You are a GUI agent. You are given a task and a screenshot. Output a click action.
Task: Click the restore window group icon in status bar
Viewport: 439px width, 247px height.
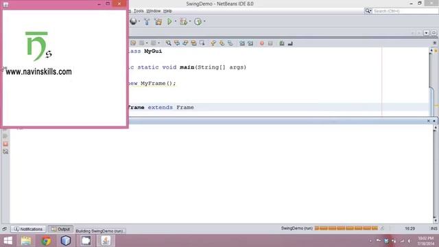click(x=5, y=228)
